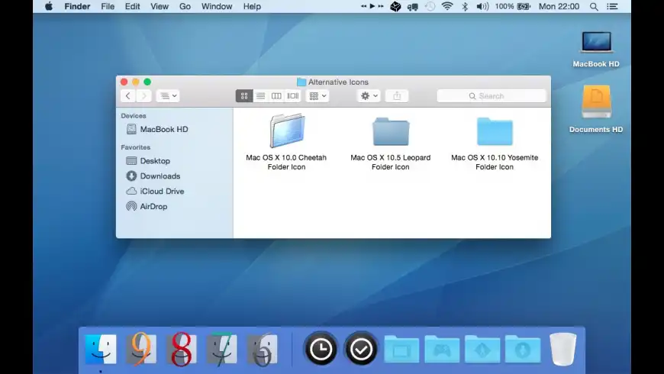The image size is (664, 374).
Task: Switch Finder to list view
Action: point(260,96)
